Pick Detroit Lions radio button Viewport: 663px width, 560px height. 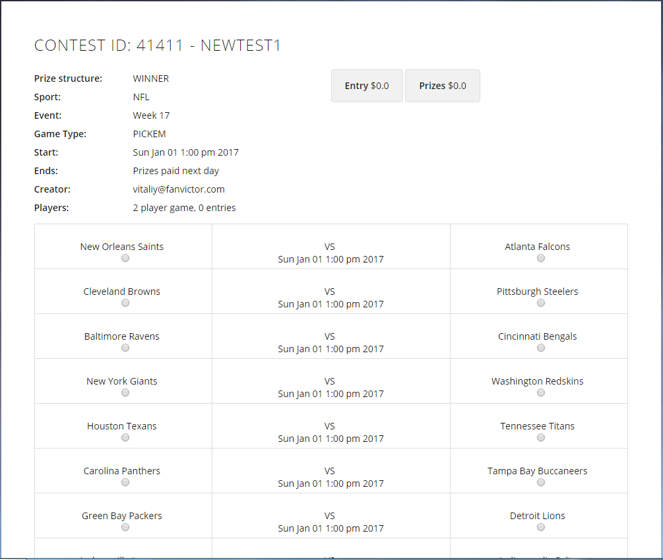(x=541, y=527)
